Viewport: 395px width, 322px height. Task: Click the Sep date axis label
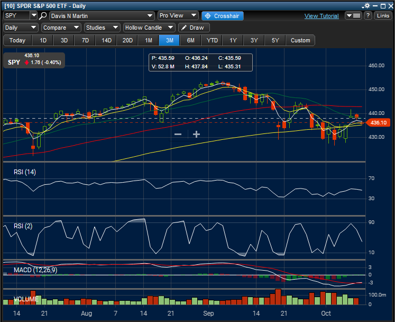(208, 314)
